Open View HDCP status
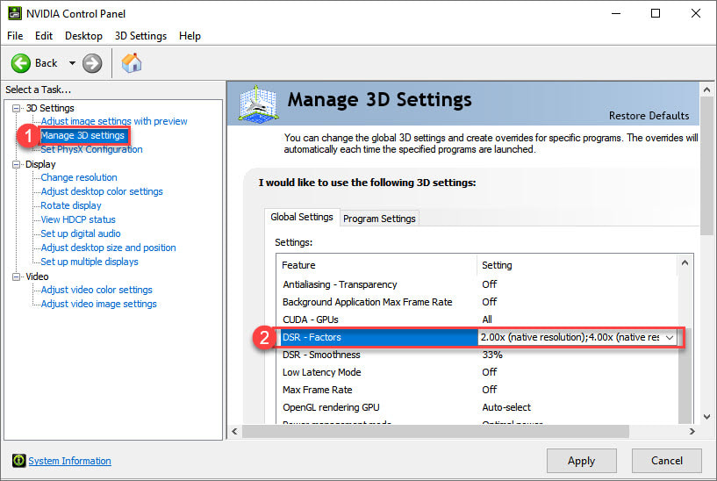Viewport: 717px width, 481px height. click(x=78, y=219)
